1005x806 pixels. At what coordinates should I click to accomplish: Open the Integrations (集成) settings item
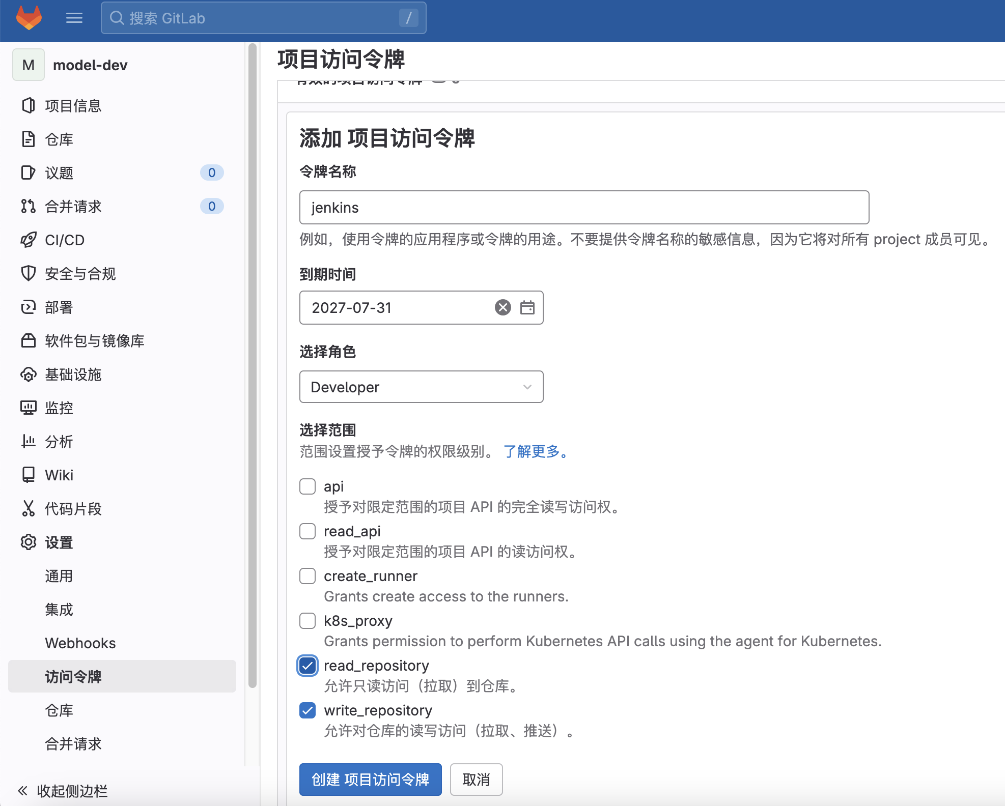(x=59, y=610)
